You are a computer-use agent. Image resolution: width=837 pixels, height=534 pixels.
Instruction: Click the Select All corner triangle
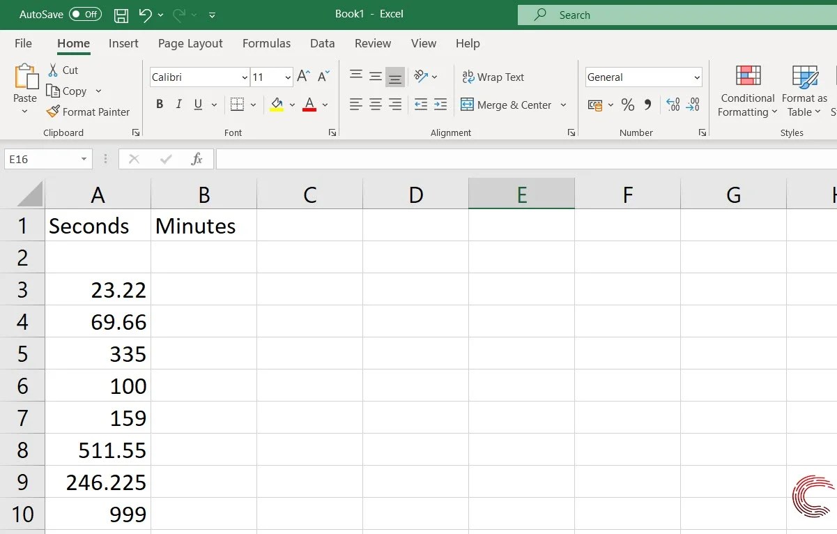tap(29, 194)
